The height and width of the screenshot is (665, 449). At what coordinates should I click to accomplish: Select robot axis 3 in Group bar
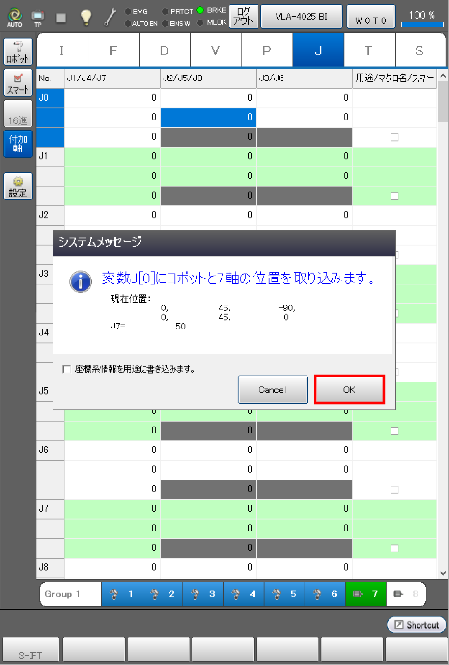[x=203, y=594]
